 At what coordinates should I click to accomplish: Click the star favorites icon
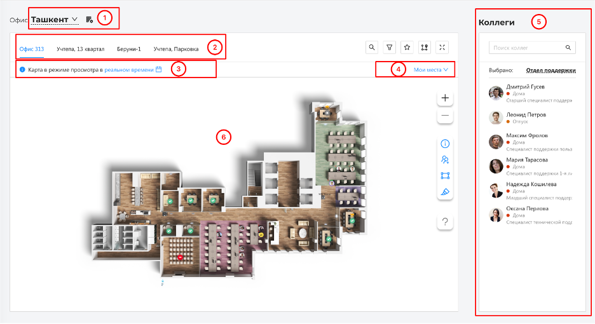tap(407, 47)
